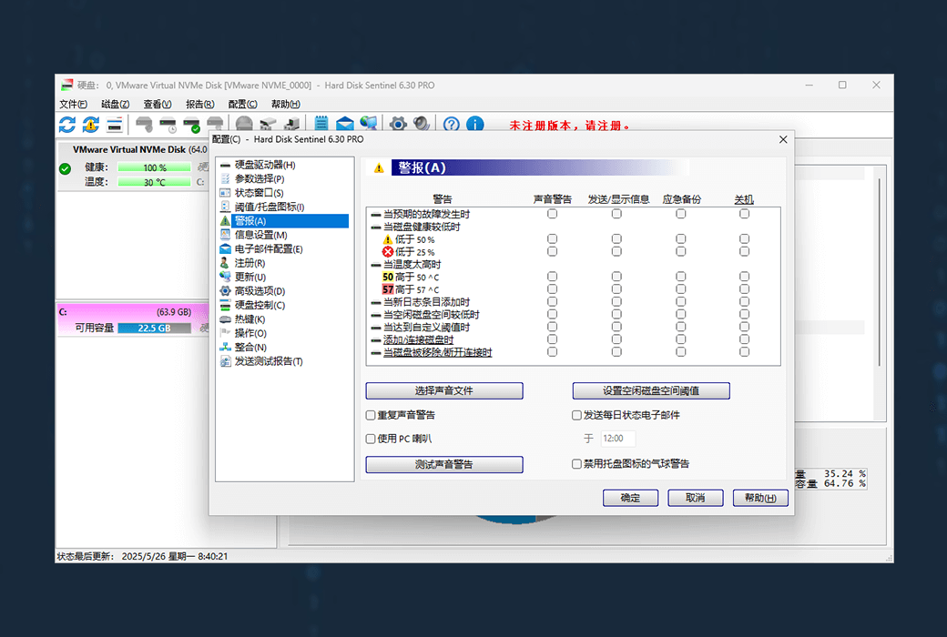Enable 应急备份 for 低于 25 %
The image size is (947, 637).
681,252
